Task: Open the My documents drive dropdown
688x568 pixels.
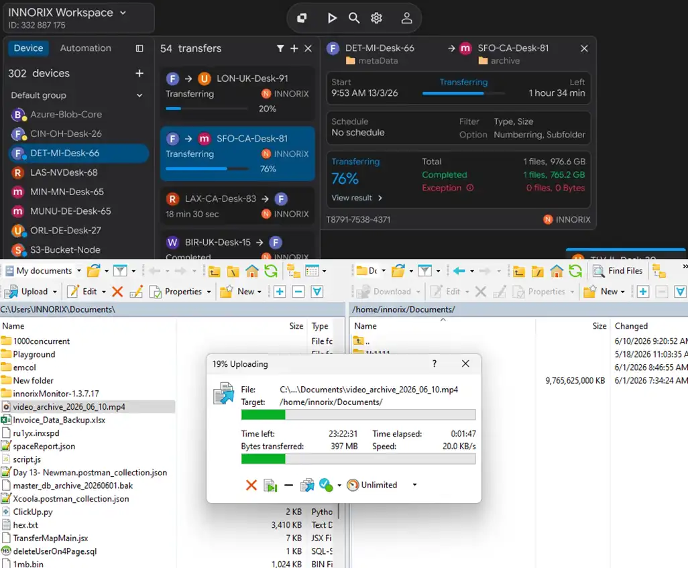Action: [79, 271]
